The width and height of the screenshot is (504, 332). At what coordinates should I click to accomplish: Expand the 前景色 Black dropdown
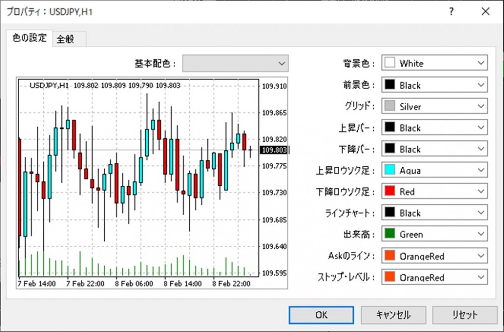[434, 85]
